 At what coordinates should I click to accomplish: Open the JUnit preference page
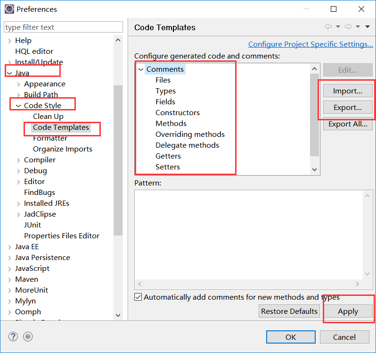pos(33,225)
